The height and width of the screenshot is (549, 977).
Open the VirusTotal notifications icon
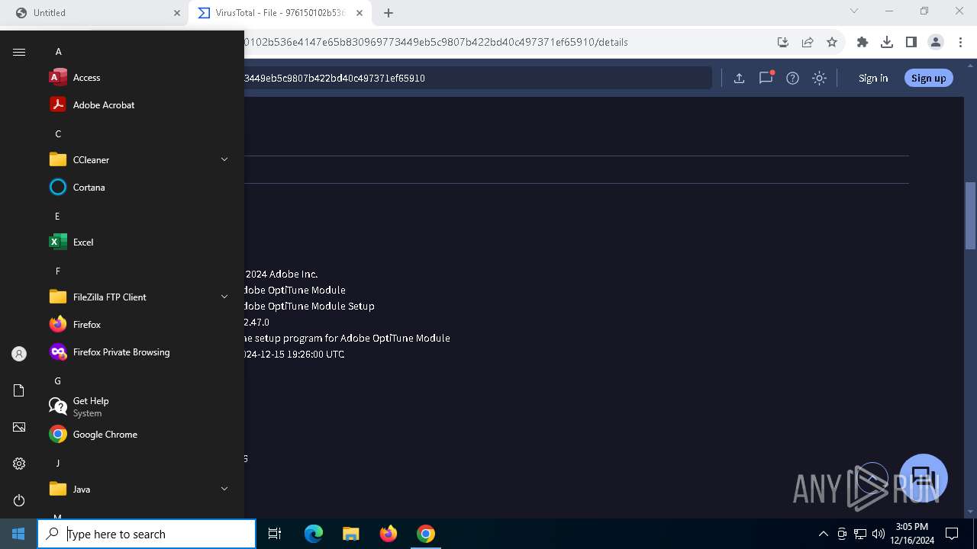766,78
